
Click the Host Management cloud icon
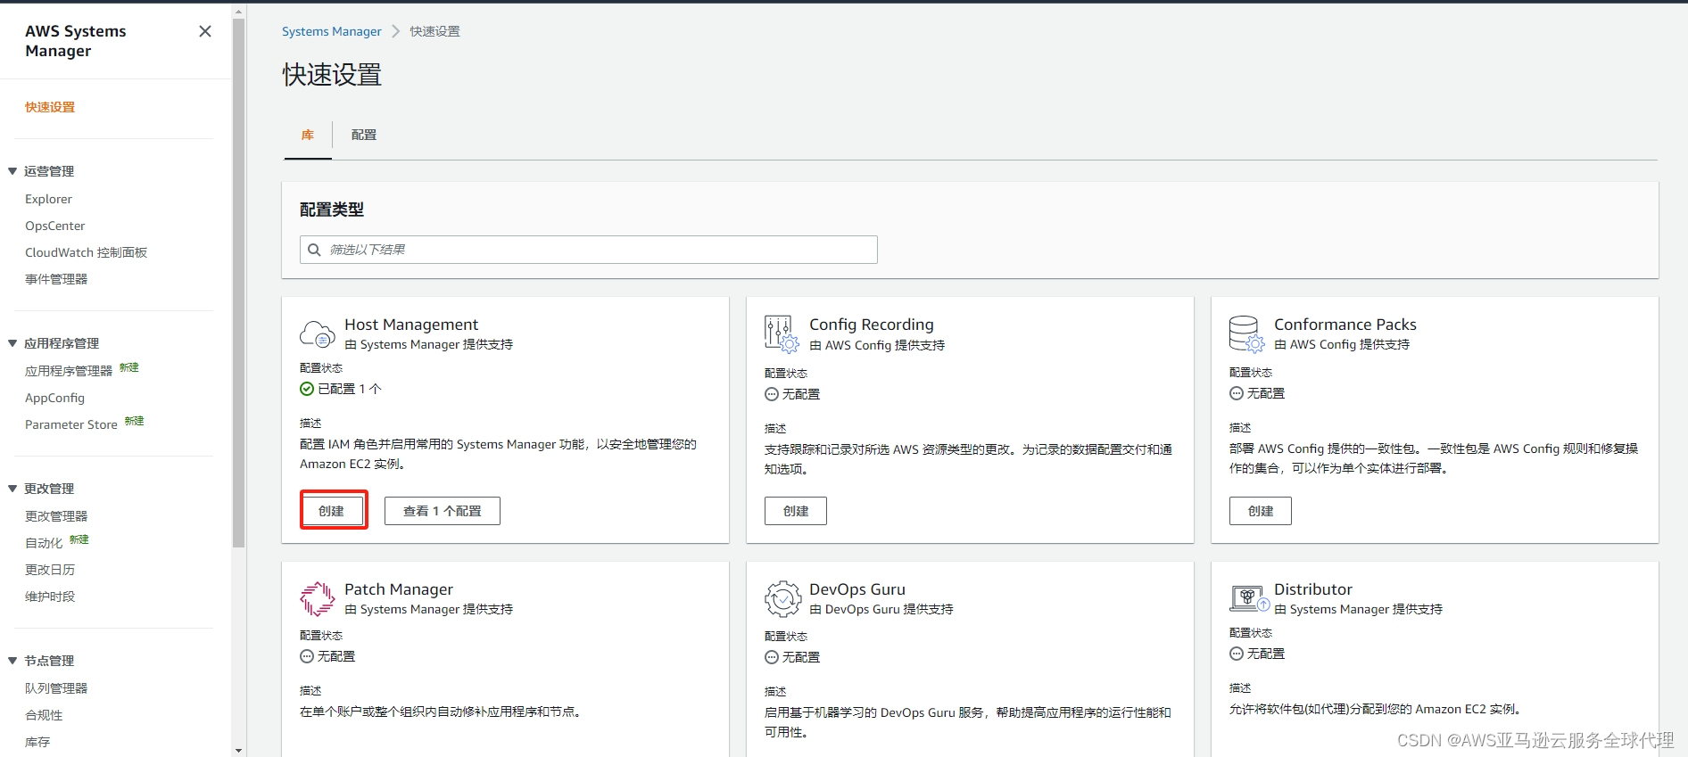pyautogui.click(x=318, y=334)
